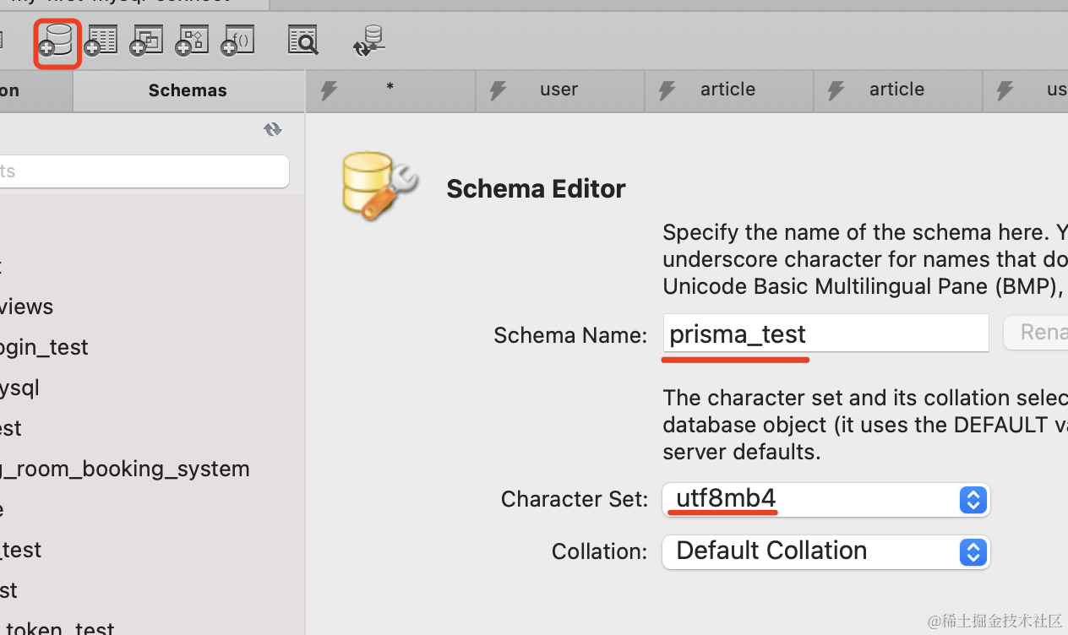Click the reconnect to DBMS icon
1068x635 pixels.
(x=369, y=41)
